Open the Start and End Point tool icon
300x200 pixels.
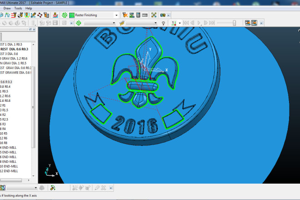pos(20,15)
